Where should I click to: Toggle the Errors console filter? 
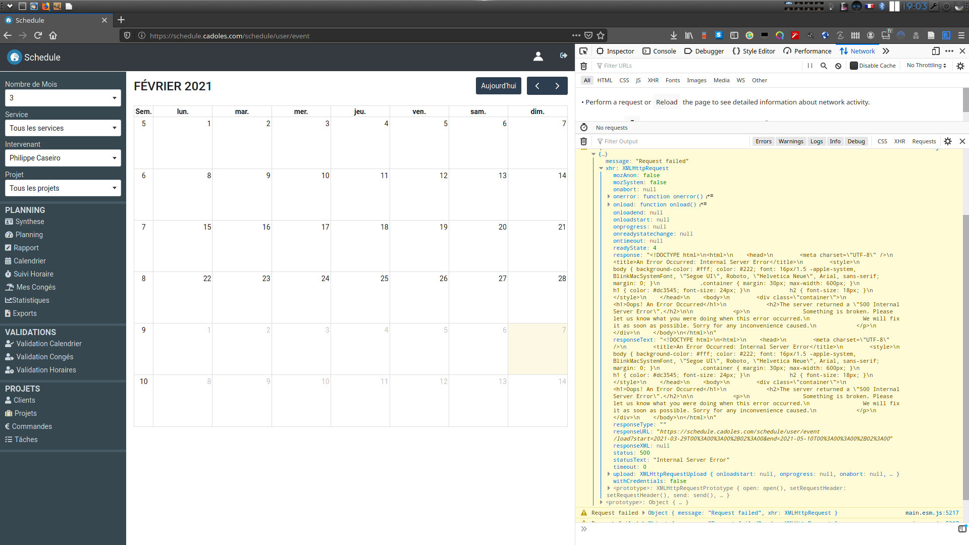763,141
